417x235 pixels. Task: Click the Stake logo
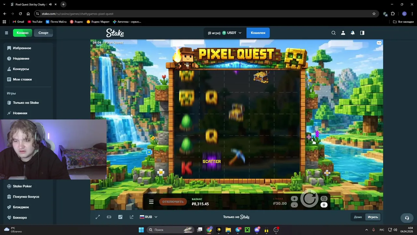[x=115, y=33]
